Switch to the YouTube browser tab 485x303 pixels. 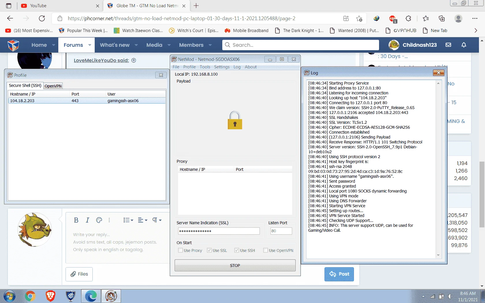[60, 6]
